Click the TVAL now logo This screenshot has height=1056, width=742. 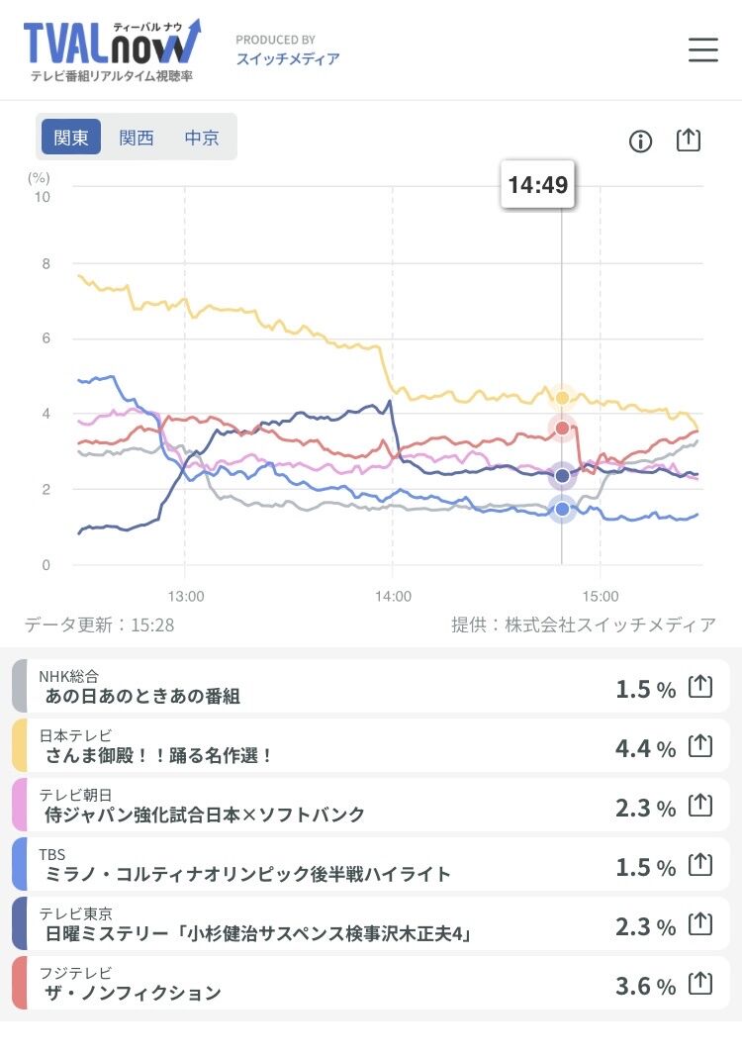tap(112, 50)
